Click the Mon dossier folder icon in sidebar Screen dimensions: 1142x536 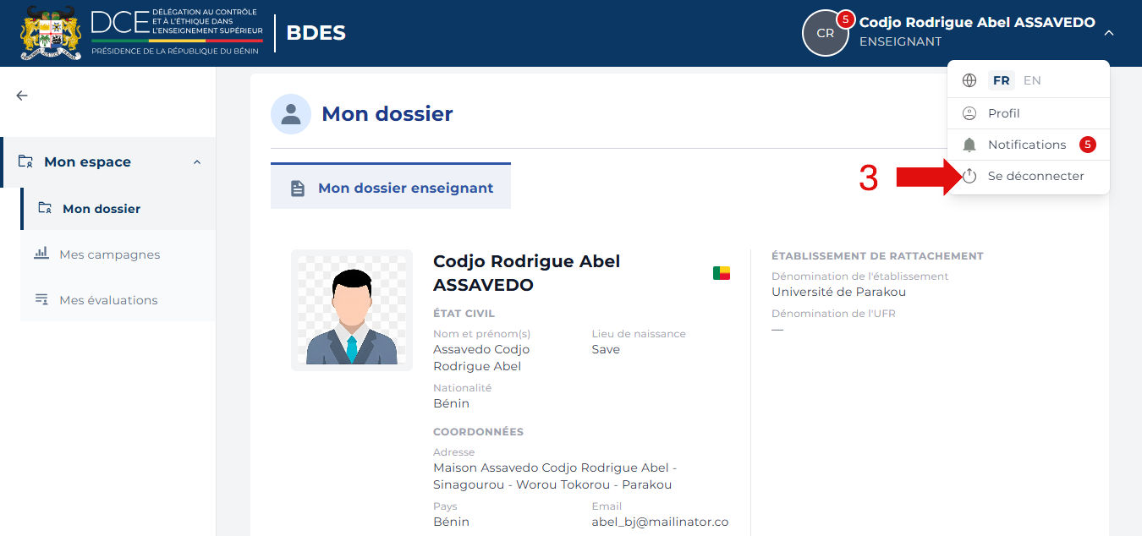click(45, 208)
